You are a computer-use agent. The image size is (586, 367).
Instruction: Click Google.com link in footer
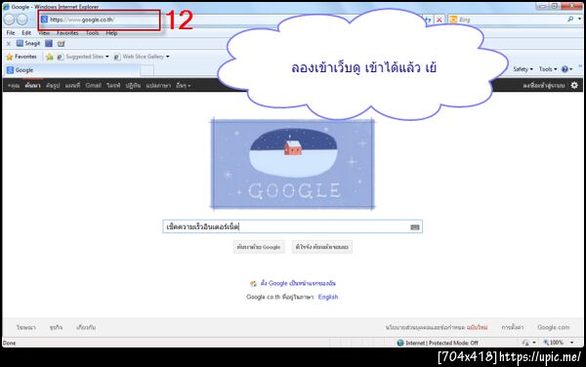tap(554, 327)
